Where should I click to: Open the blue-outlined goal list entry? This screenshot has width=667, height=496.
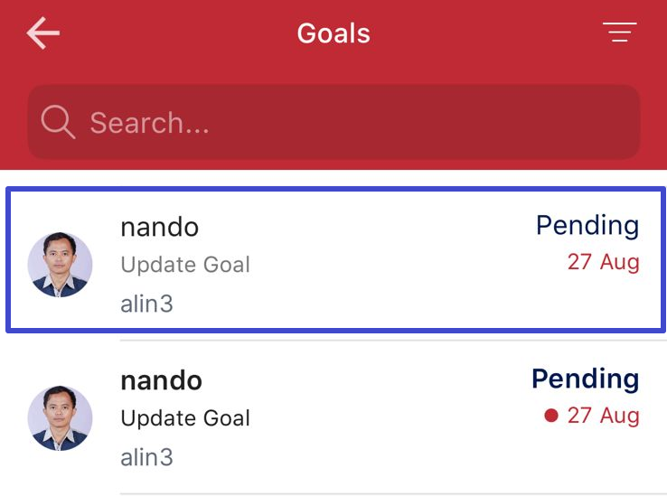(x=362, y=260)
